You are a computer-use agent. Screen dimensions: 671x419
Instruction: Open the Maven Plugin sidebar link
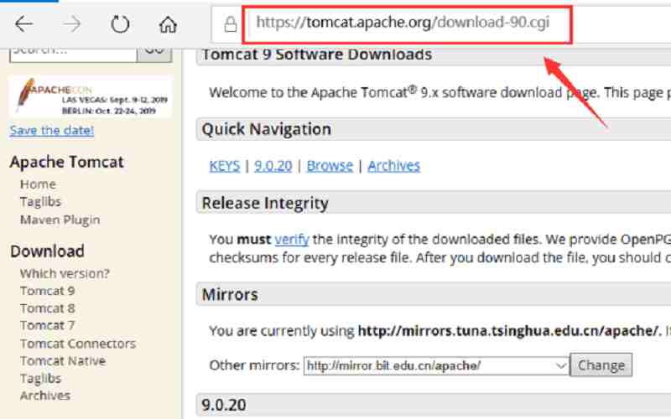[60, 220]
